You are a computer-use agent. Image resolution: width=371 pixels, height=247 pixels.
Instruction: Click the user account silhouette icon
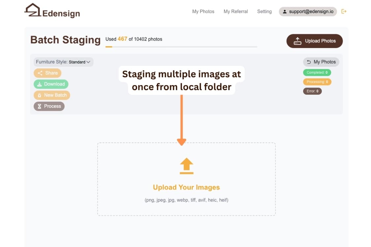click(x=284, y=12)
